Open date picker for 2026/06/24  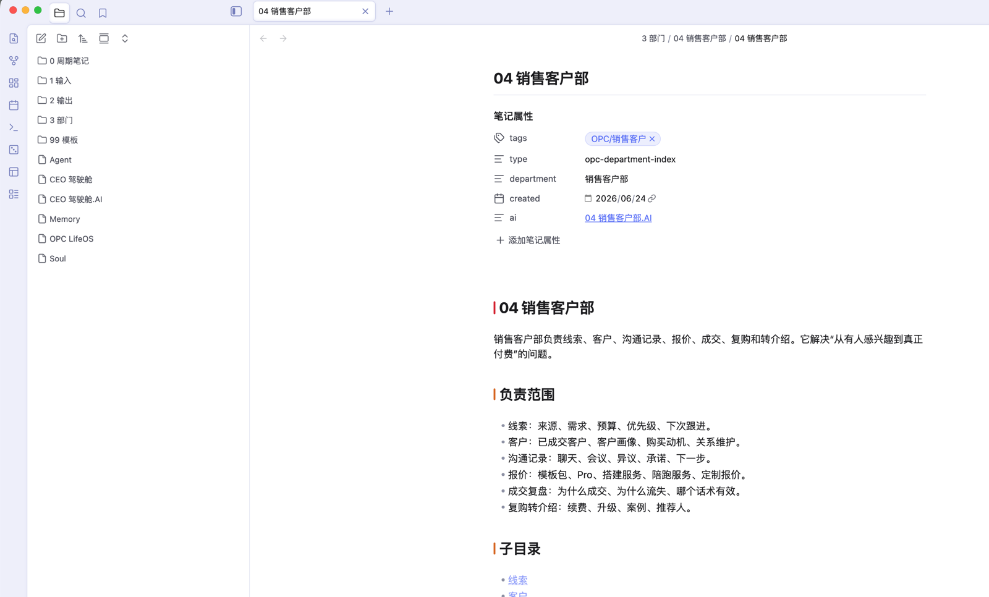tap(588, 198)
